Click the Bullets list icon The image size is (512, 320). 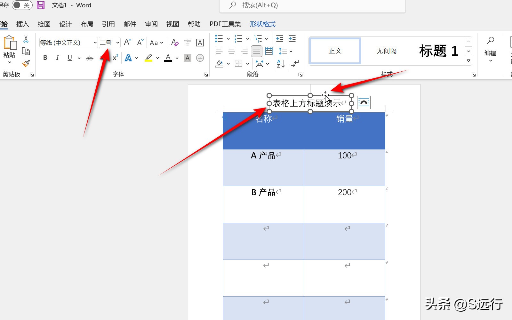pos(219,39)
